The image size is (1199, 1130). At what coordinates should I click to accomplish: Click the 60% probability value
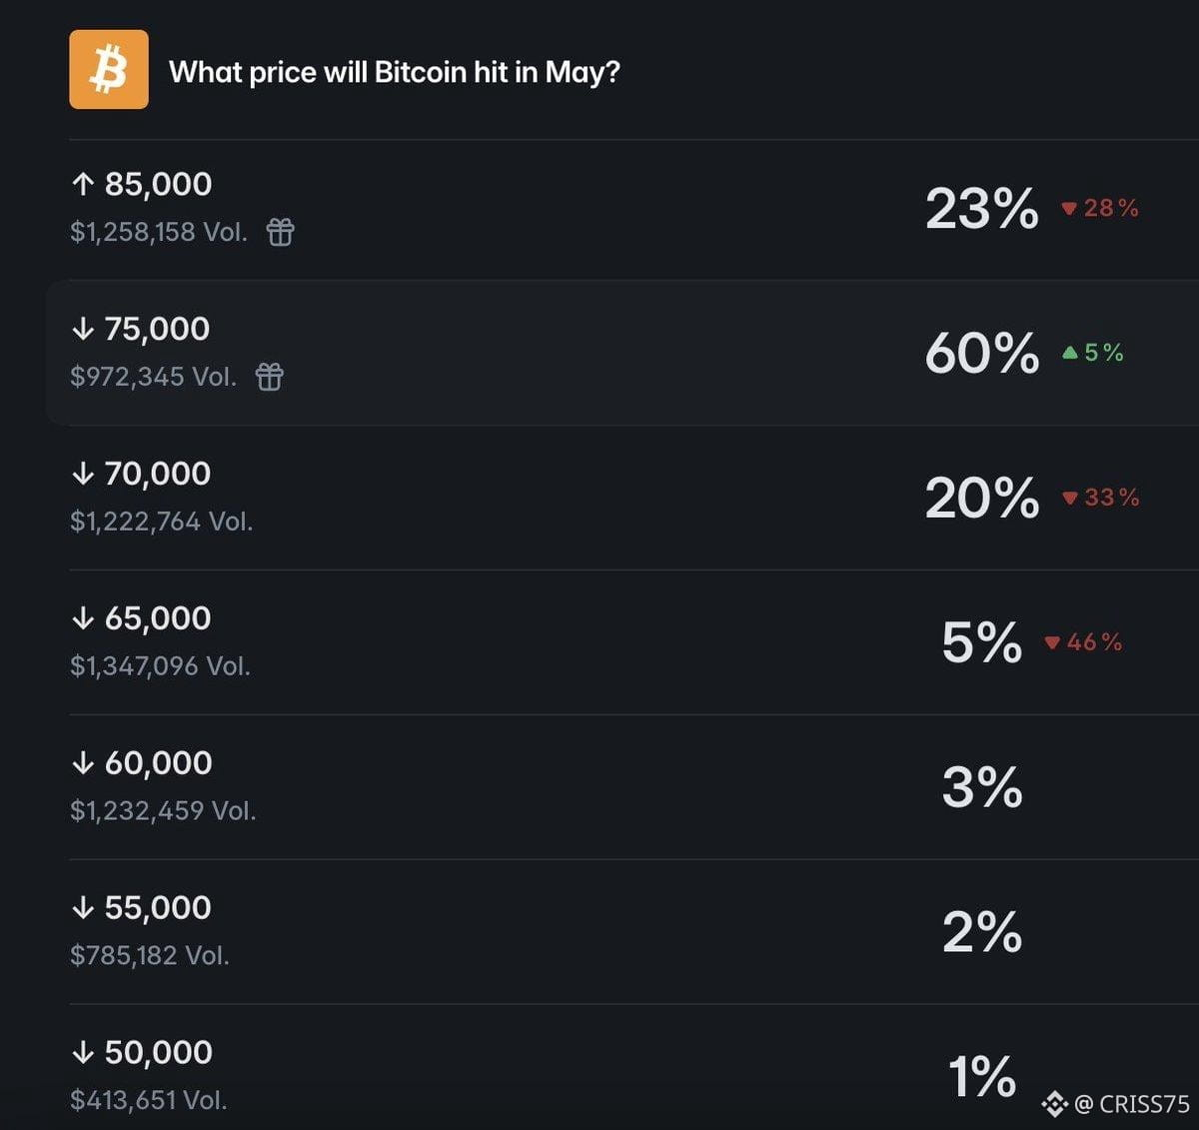[x=982, y=354]
